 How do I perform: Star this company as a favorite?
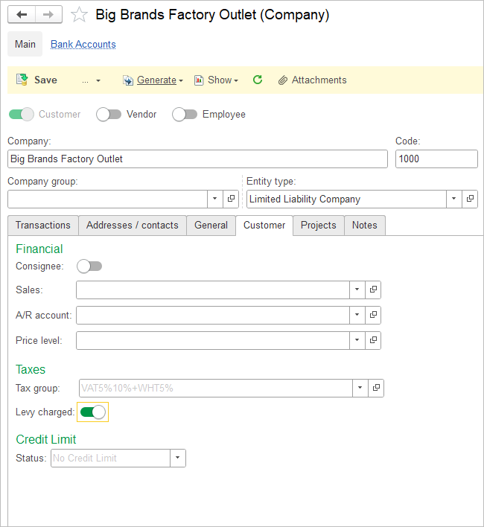click(79, 15)
